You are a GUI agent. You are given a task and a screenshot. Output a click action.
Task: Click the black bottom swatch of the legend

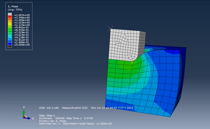10,46
